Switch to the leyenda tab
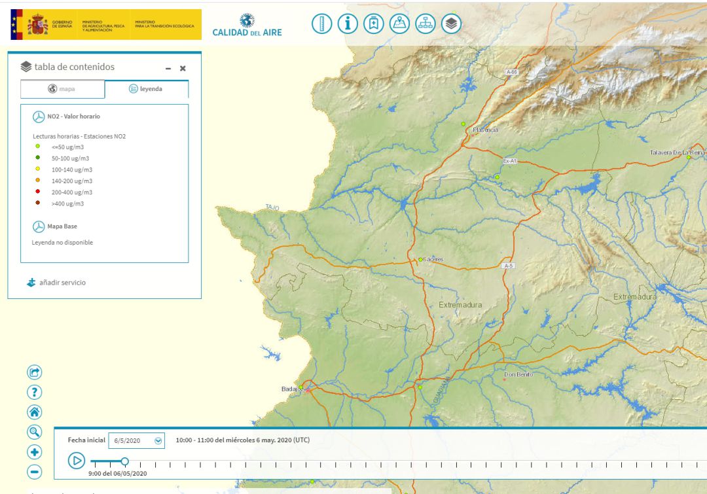707x494 pixels. 147,89
